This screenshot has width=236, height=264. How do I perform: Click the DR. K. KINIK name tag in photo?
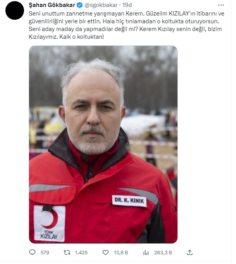[x=129, y=201]
